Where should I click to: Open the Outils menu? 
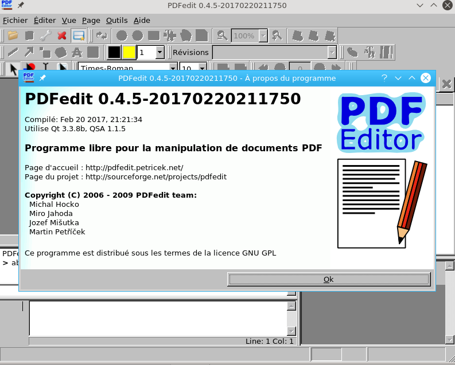tap(116, 21)
